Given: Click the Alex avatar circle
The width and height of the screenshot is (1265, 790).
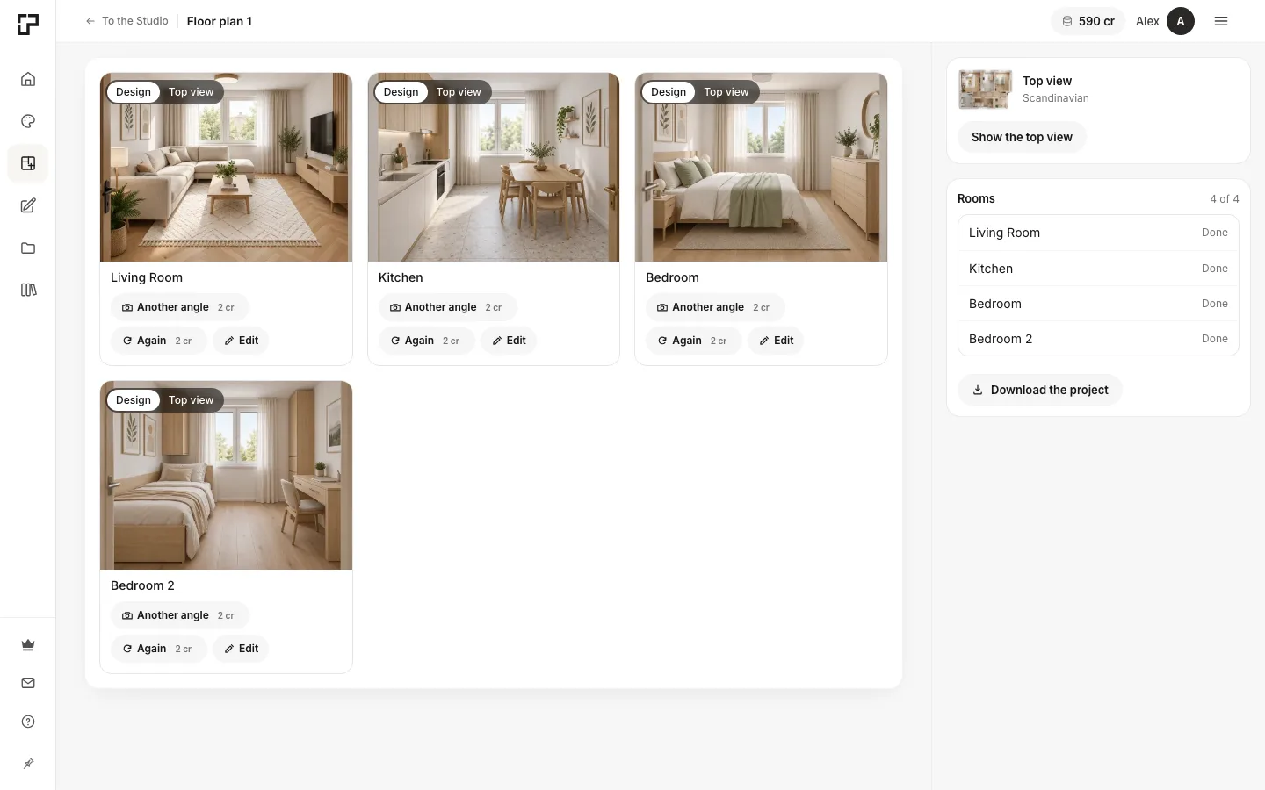Looking at the screenshot, I should (1181, 21).
